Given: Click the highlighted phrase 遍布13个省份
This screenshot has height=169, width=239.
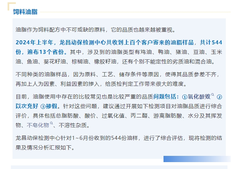Looking at the screenshot, I should [45, 52].
